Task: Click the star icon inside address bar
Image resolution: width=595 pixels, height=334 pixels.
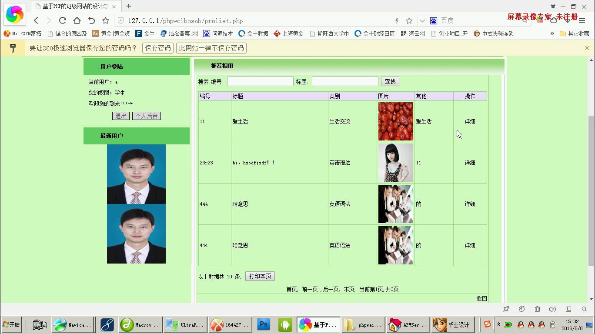Action: point(409,21)
